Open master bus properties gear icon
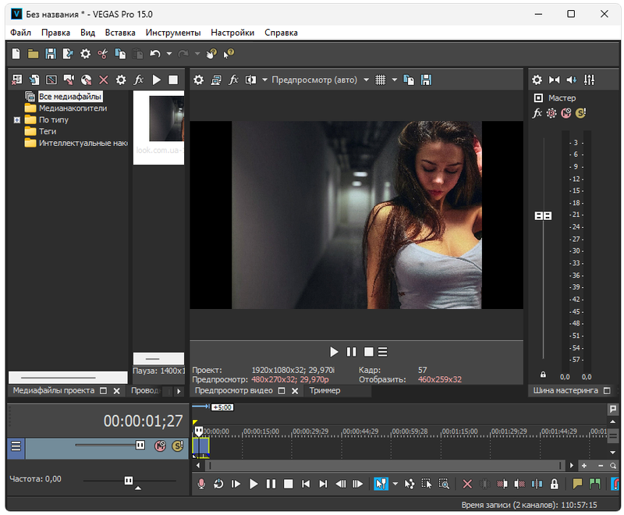Viewport: 624px width, 515px height. [x=537, y=80]
